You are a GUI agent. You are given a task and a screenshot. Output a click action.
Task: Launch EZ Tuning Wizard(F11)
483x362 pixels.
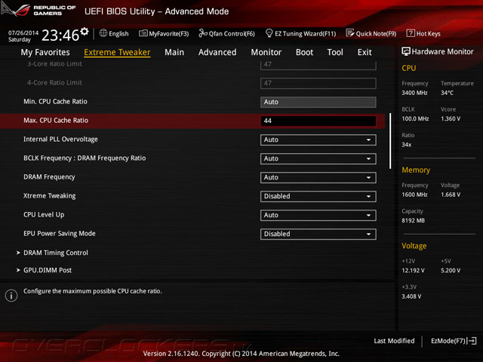point(300,33)
